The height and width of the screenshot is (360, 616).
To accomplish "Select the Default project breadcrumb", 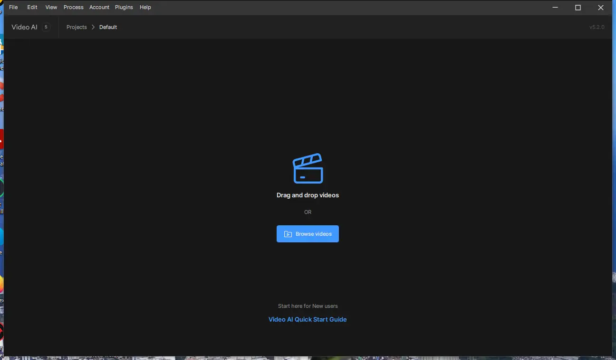I will [x=108, y=27].
